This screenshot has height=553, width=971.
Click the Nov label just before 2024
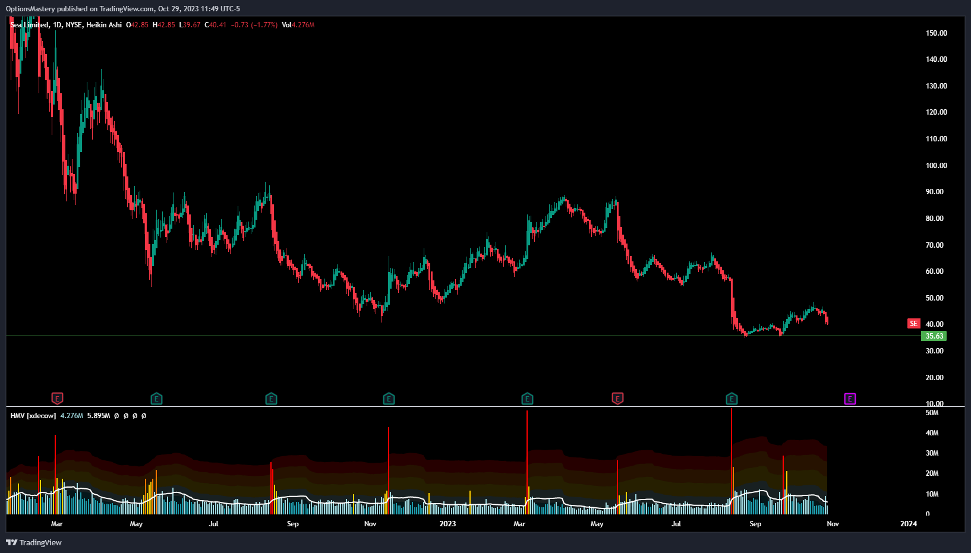coord(833,524)
